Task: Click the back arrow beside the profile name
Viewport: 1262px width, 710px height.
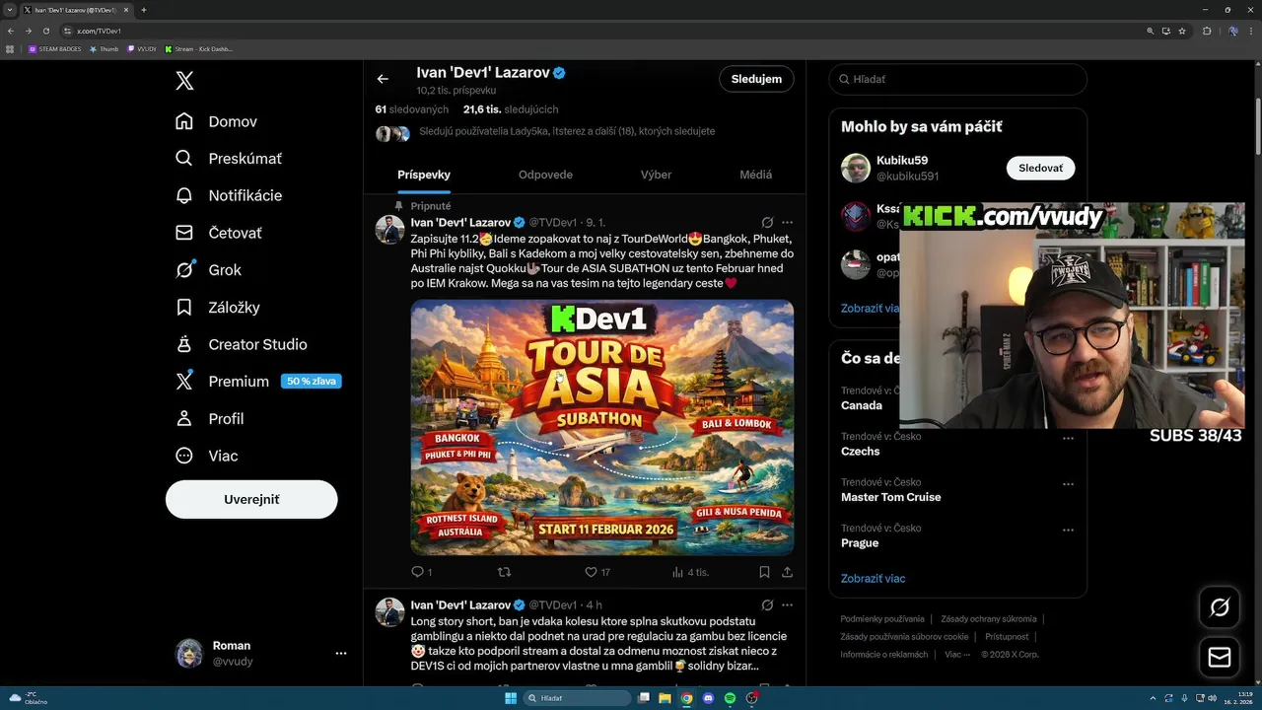Action: pyautogui.click(x=383, y=79)
